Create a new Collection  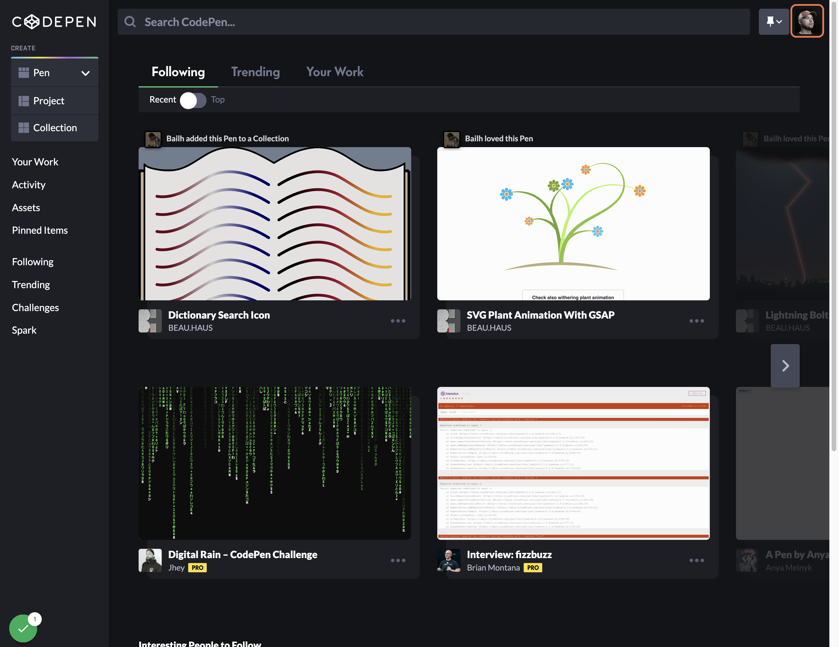(x=55, y=128)
